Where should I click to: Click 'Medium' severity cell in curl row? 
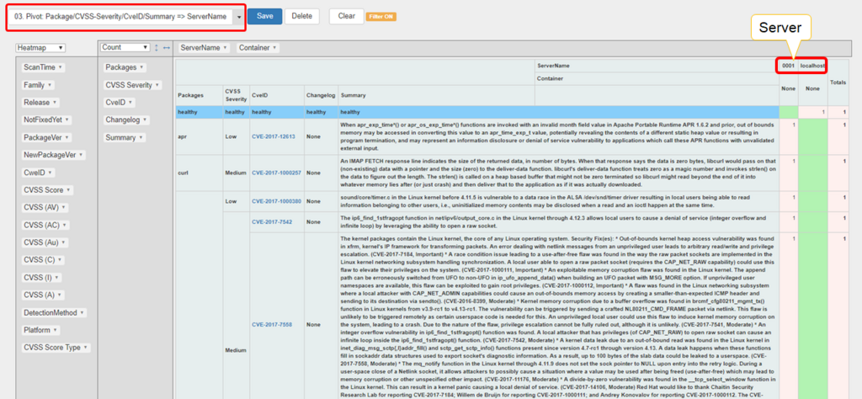coord(236,173)
